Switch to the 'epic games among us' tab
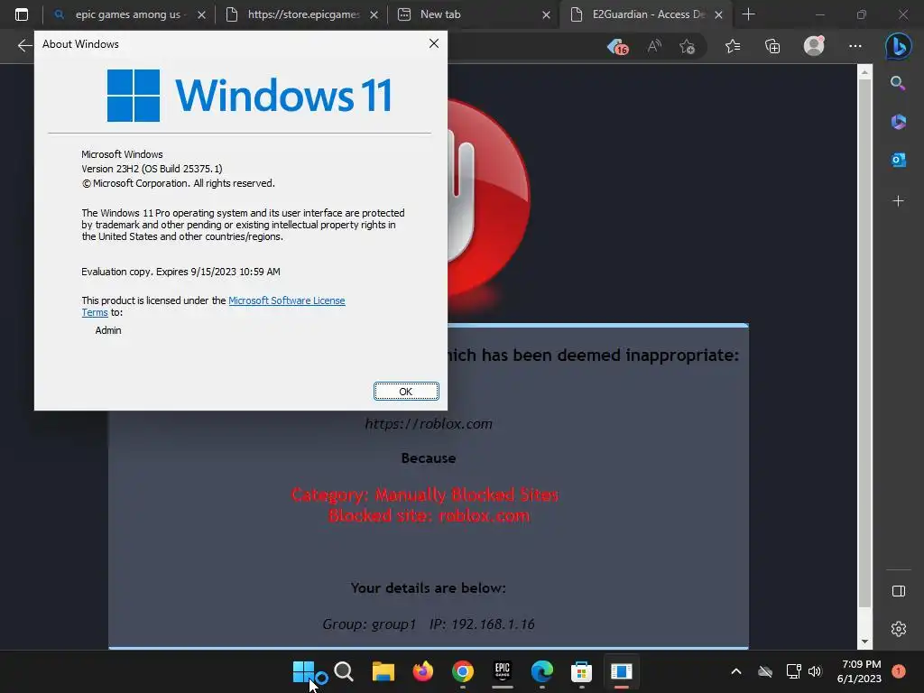924x693 pixels. click(128, 14)
